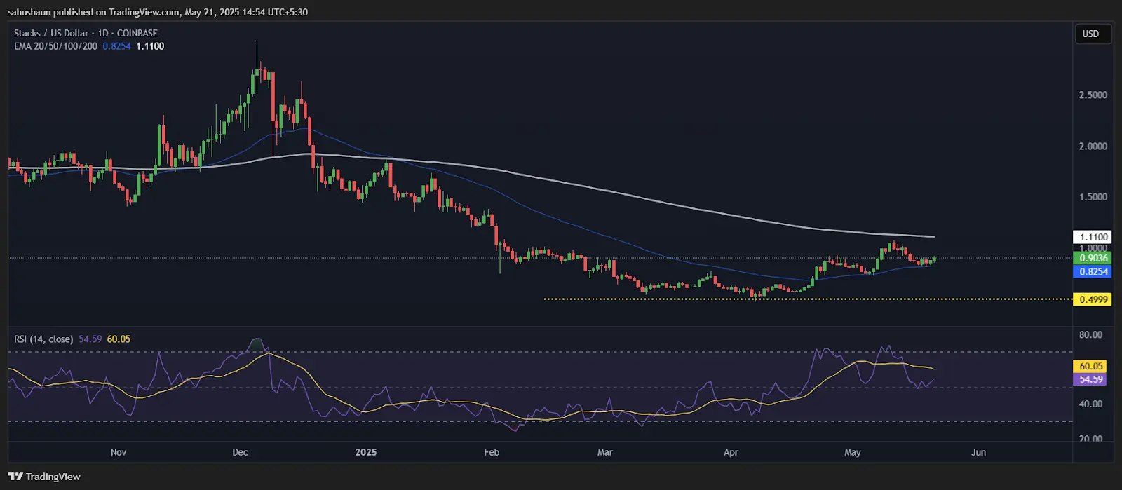Viewport: 1122px width, 490px height.
Task: Click the Dec label on time axis
Action: (x=240, y=452)
